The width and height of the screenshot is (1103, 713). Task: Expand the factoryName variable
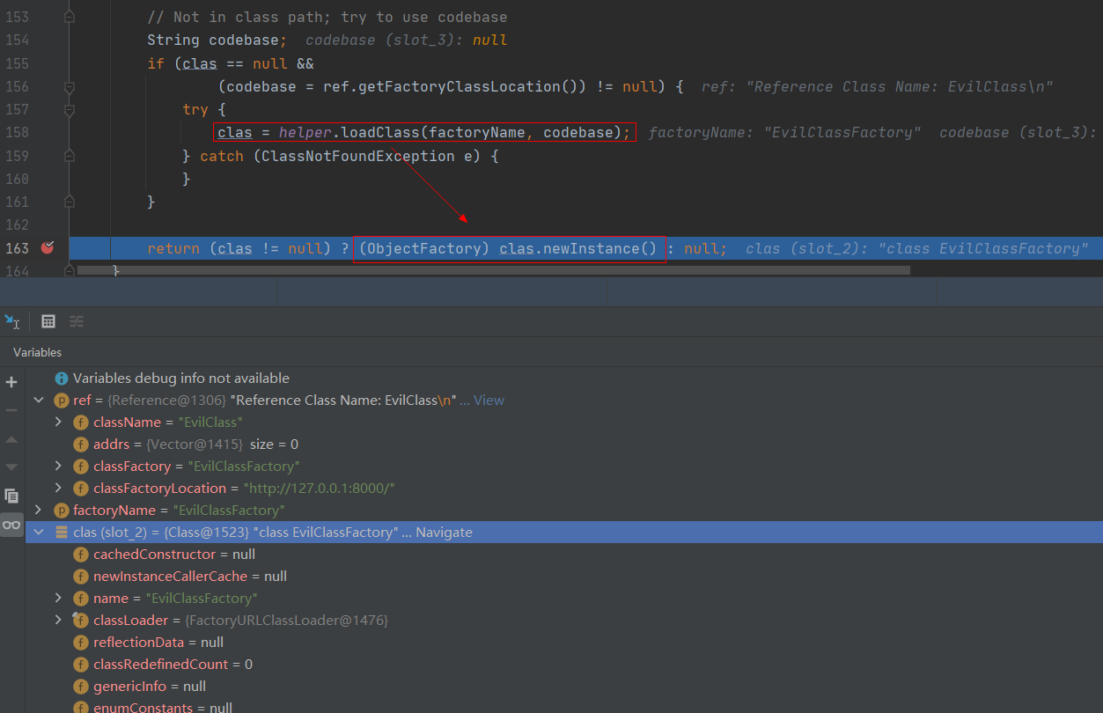pos(38,511)
